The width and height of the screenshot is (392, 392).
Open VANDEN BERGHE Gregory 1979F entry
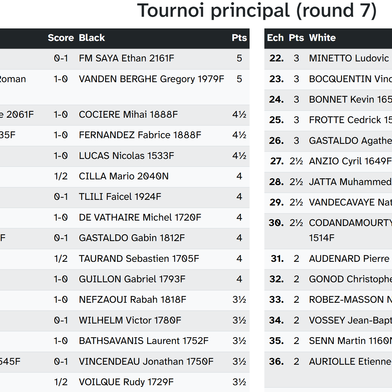pyautogui.click(x=152, y=79)
